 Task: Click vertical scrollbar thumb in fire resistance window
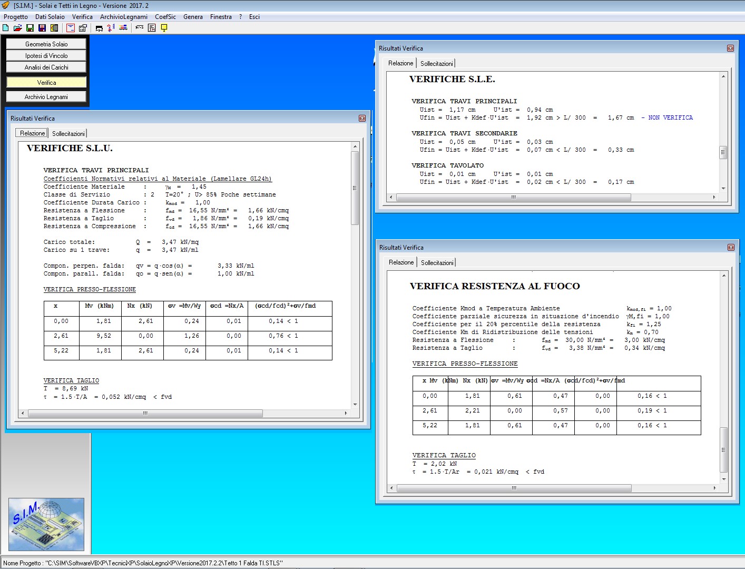[723, 450]
